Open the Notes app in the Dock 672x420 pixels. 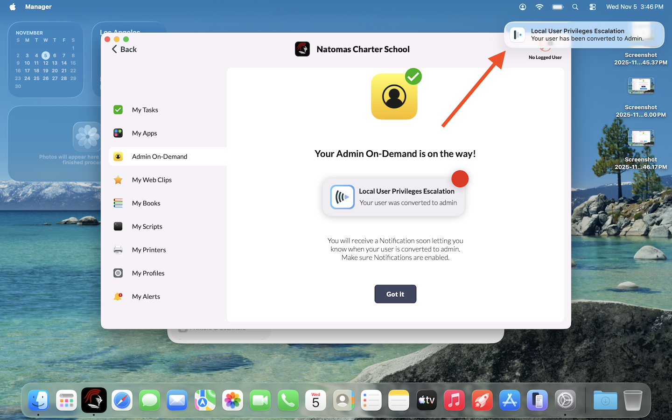click(399, 400)
